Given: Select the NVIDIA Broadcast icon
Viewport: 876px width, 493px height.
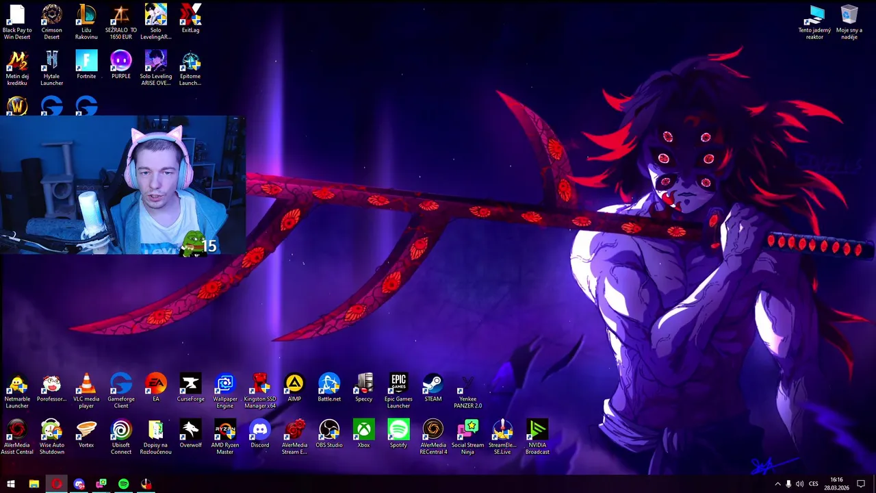Looking at the screenshot, I should point(537,437).
